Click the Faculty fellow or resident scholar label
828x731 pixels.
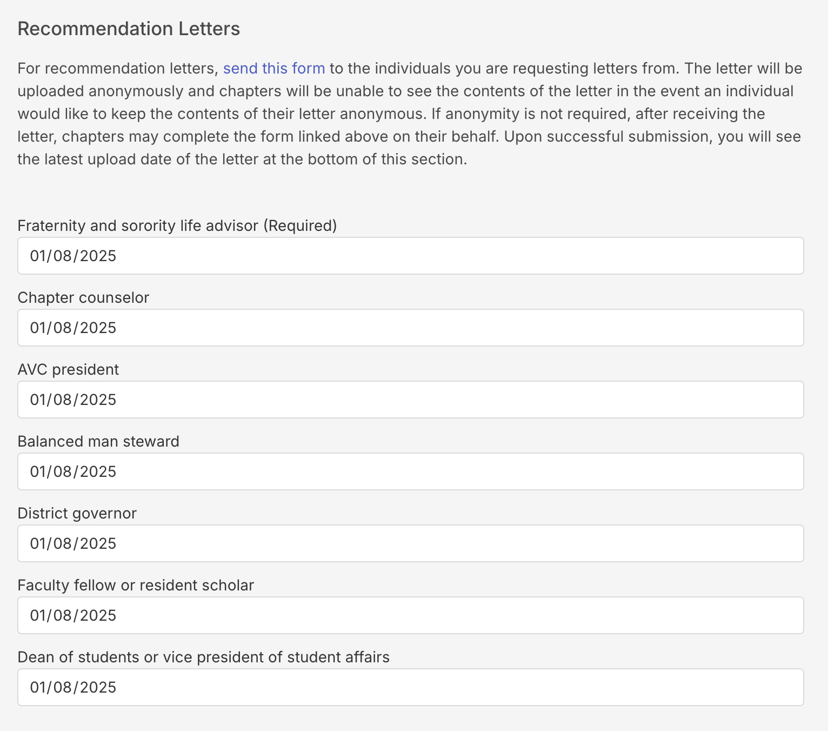point(136,585)
